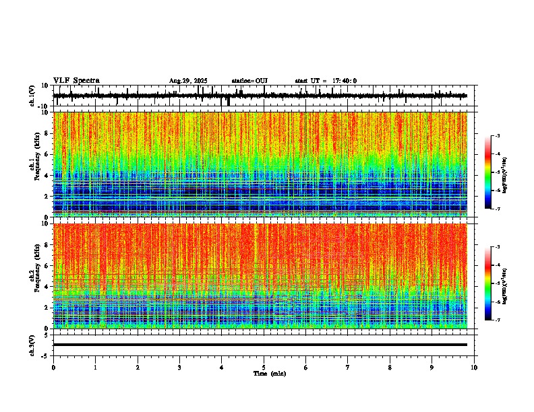Screen dimensions: 534x412
Task: Click the time axis tick label "10"
Action: (474, 368)
